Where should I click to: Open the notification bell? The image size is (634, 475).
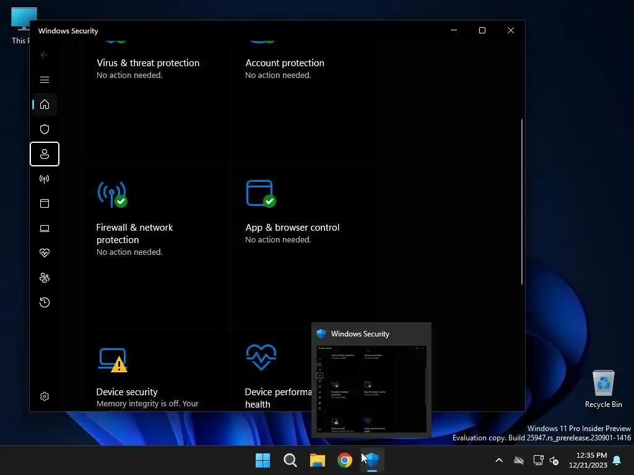(x=617, y=460)
